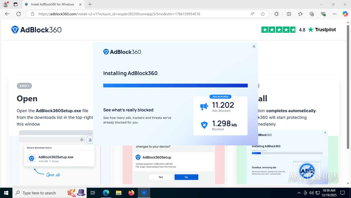The width and height of the screenshot is (351, 198).
Task: Close the Installing AdBlock360 dialog
Action: pos(254,46)
